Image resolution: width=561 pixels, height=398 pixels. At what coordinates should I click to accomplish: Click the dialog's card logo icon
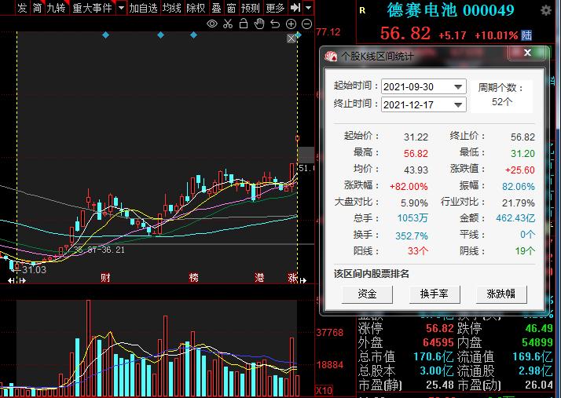(x=331, y=57)
